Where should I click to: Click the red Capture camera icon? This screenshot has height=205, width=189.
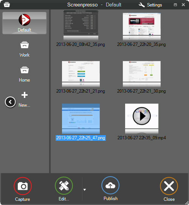pyautogui.click(x=23, y=186)
